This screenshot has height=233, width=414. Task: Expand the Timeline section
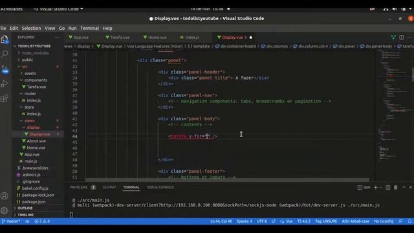pos(26,215)
